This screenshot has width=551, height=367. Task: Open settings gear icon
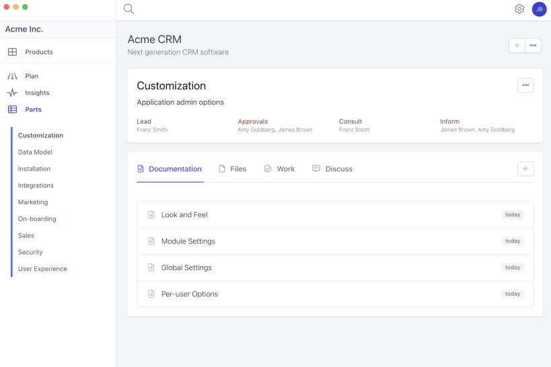519,9
